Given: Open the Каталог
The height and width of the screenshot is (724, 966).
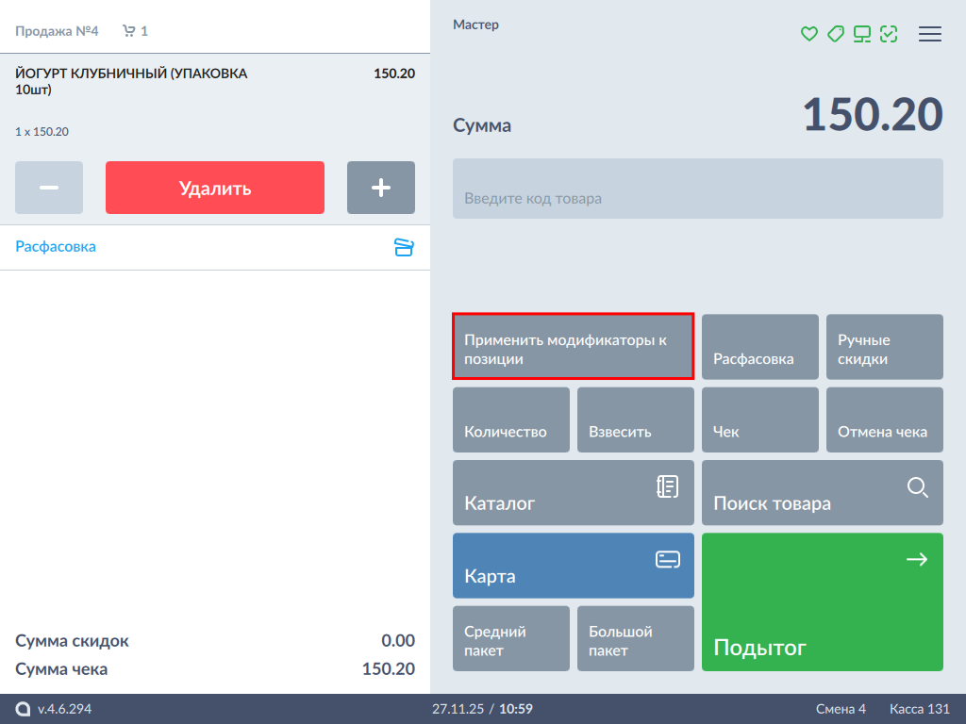Looking at the screenshot, I should pyautogui.click(x=573, y=492).
